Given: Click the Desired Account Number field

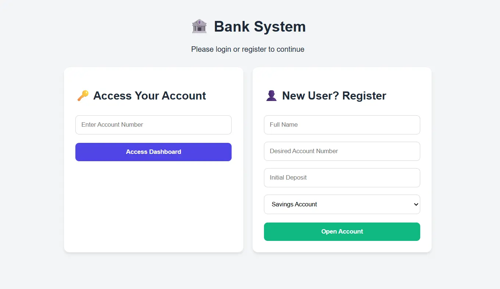Looking at the screenshot, I should click(342, 151).
